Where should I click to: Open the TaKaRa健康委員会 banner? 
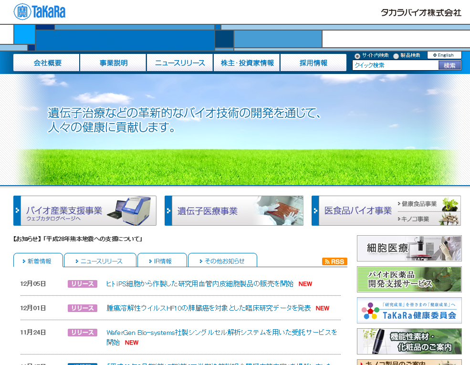(409, 310)
